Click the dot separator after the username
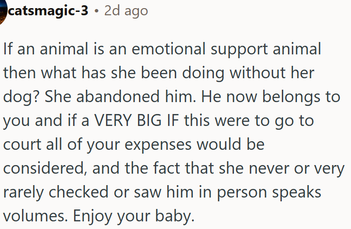The height and width of the screenshot is (229, 351). pos(96,11)
